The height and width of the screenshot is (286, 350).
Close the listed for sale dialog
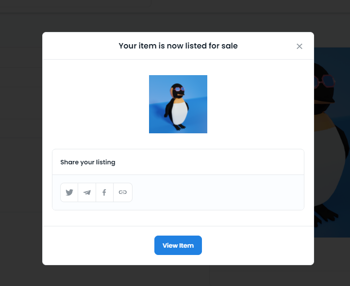300,47
